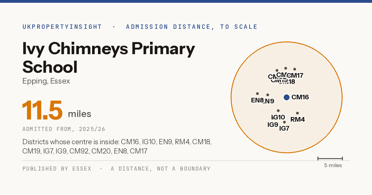Click the Epping, Essex location text
This screenshot has width=372, height=195.
(x=46, y=81)
